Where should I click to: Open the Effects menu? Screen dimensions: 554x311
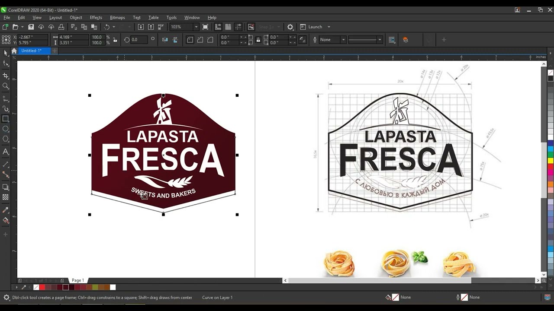[96, 18]
